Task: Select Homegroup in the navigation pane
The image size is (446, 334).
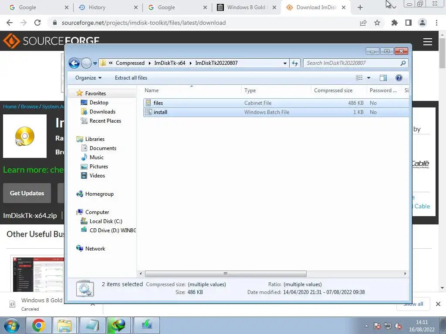Action: 99,194
